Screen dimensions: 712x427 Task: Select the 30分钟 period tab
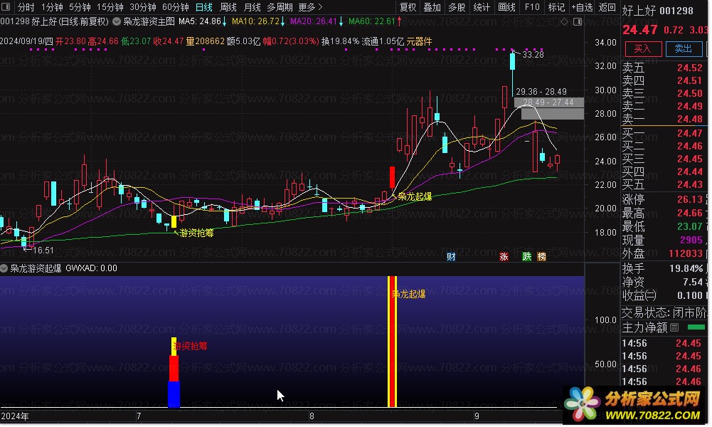pos(143,7)
